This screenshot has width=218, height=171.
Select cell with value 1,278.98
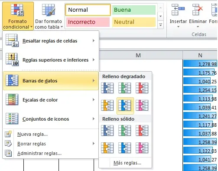coord(200,64)
